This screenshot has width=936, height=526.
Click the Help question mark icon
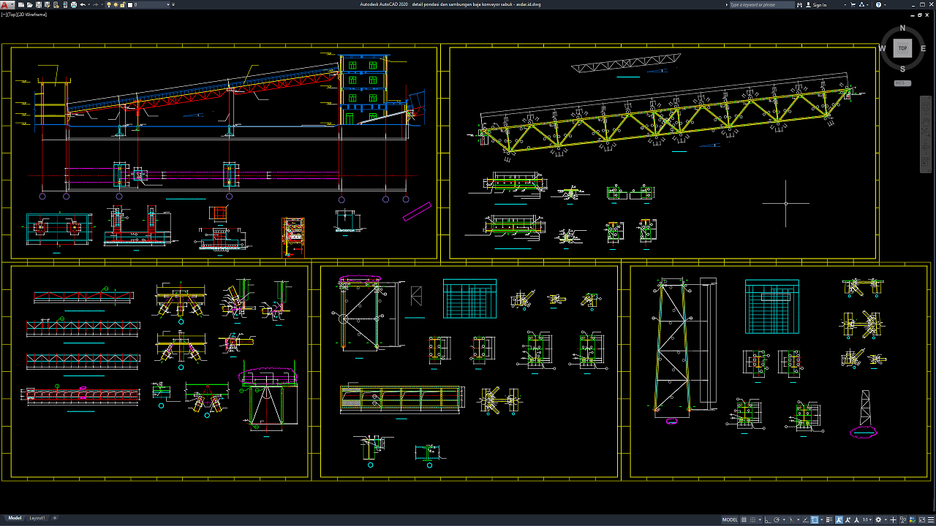pos(878,4)
